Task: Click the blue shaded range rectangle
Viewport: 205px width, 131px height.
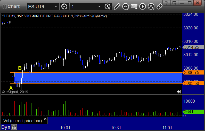Action: [x=99, y=78]
